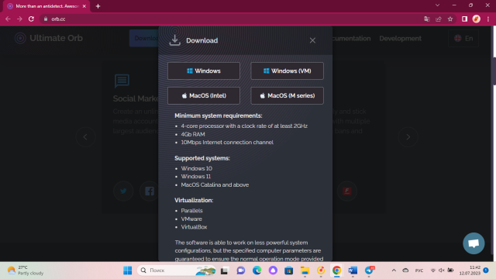Click the browser back arrow
Viewport: 496px width, 279px height.
tap(8, 19)
